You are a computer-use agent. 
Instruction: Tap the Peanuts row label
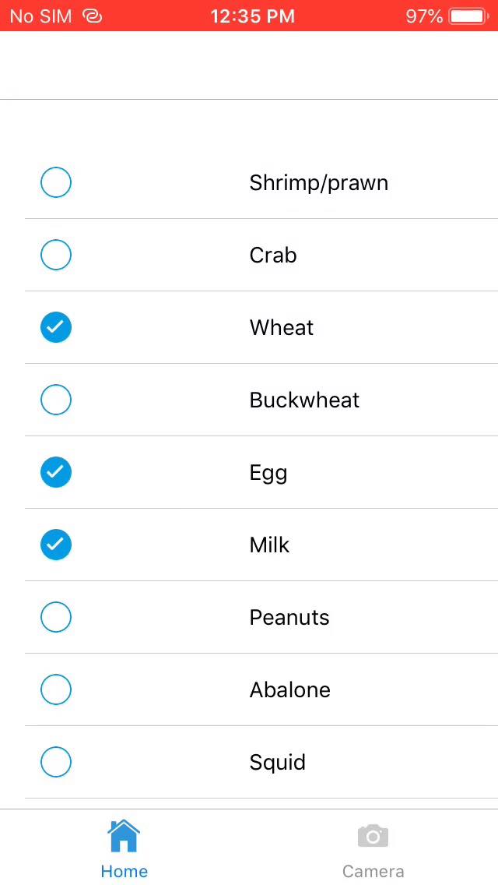(x=289, y=618)
